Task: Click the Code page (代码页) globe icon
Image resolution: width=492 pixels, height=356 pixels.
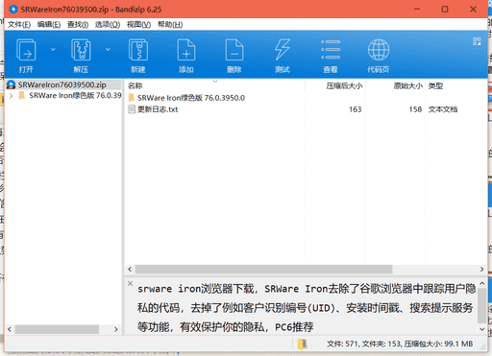Action: pos(379,50)
